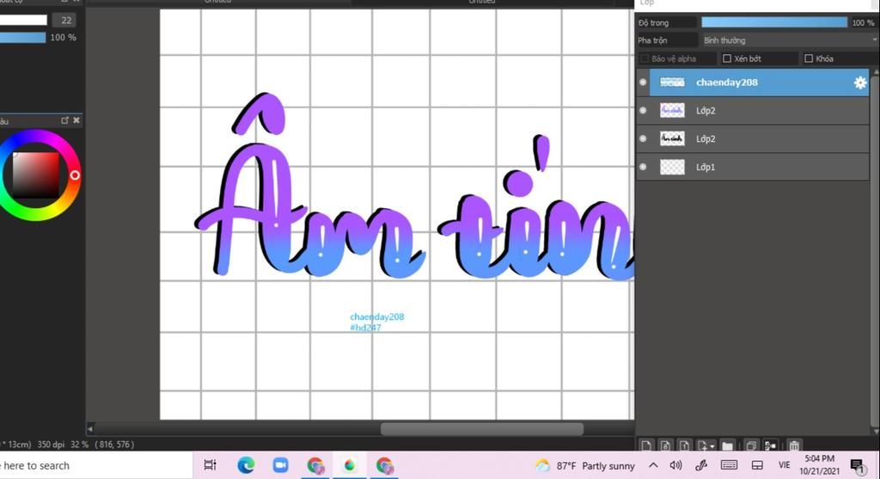Viewport: 880px width, 479px height.
Task: Open the notification center icon
Action: [857, 465]
